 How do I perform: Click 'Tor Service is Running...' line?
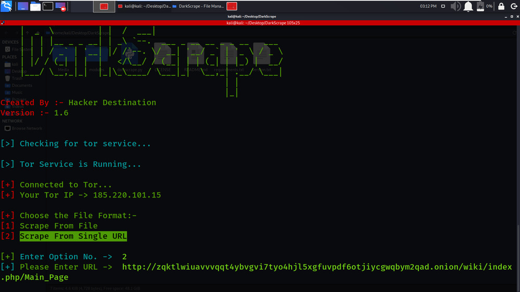coord(70,164)
